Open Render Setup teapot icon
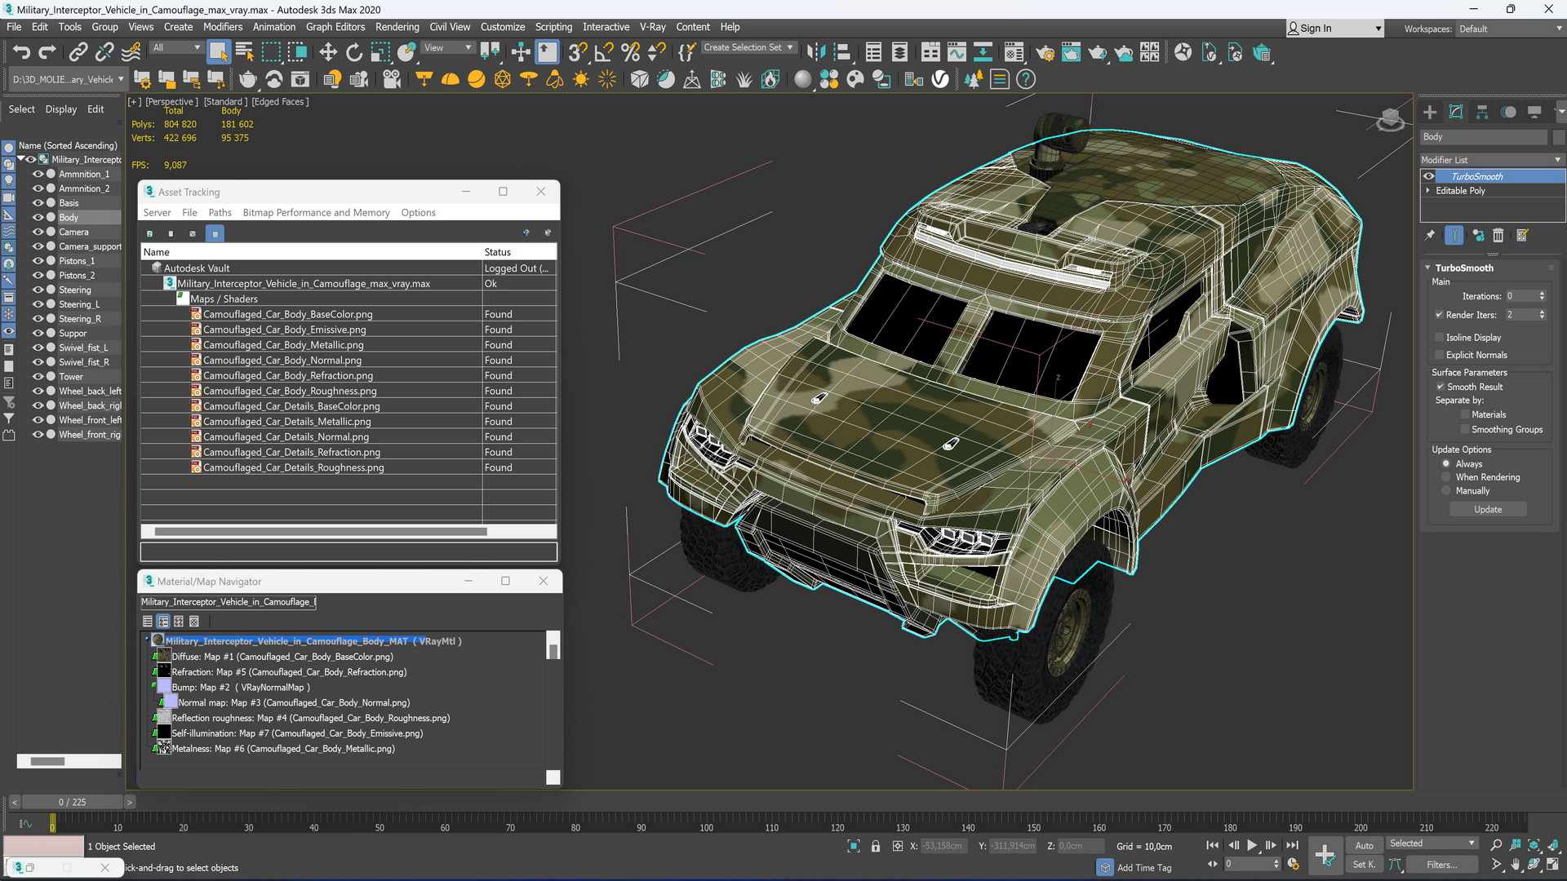 (x=1045, y=53)
